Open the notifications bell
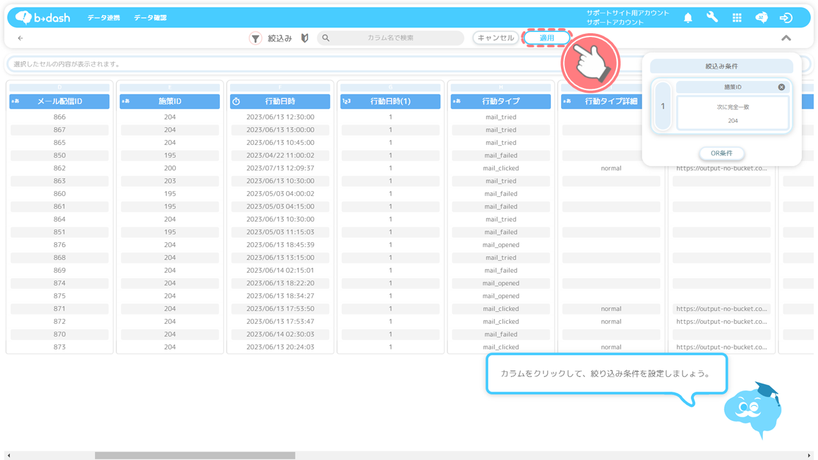Viewport: 818px width, 460px height. tap(688, 18)
